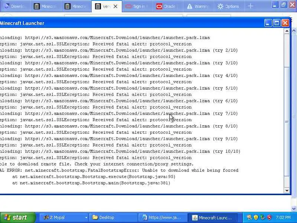
Task: Minimize the browser window
Action: pyautogui.click(x=274, y=5)
